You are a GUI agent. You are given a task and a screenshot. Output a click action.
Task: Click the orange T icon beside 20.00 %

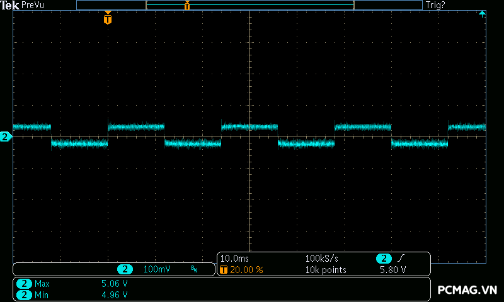click(224, 269)
